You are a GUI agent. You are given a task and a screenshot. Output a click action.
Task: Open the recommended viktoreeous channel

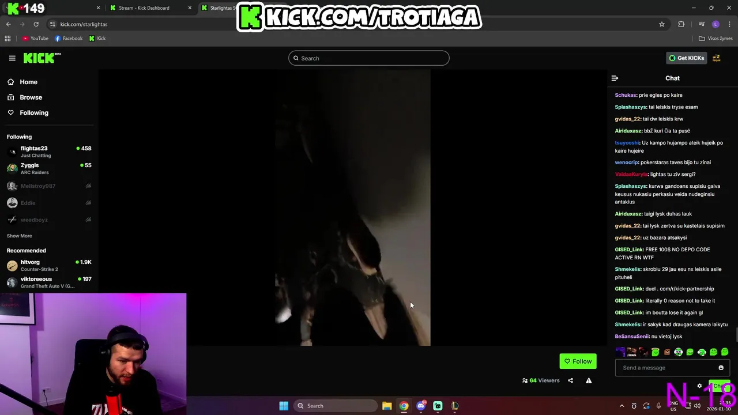pos(49,282)
